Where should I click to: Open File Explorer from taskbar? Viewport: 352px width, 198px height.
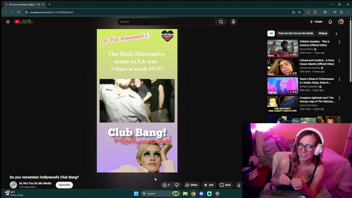[185, 194]
